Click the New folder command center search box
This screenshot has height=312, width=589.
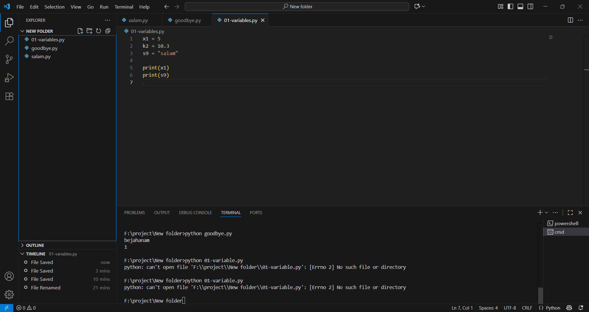[x=297, y=6]
